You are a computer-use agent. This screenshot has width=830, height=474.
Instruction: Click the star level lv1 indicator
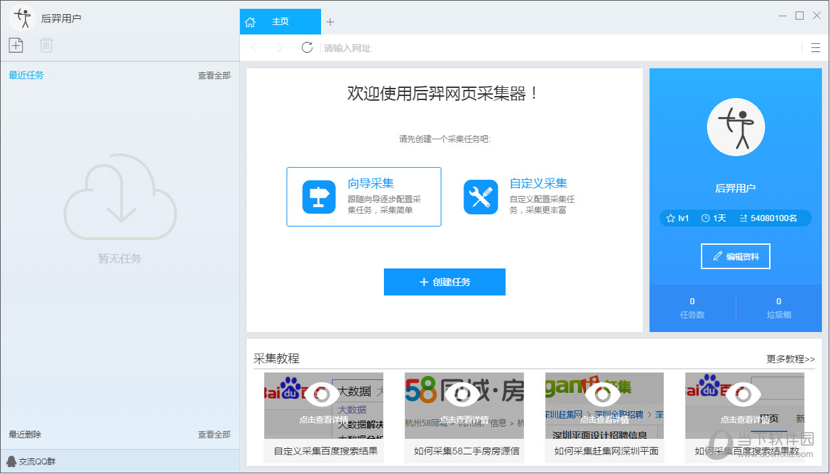tap(677, 218)
